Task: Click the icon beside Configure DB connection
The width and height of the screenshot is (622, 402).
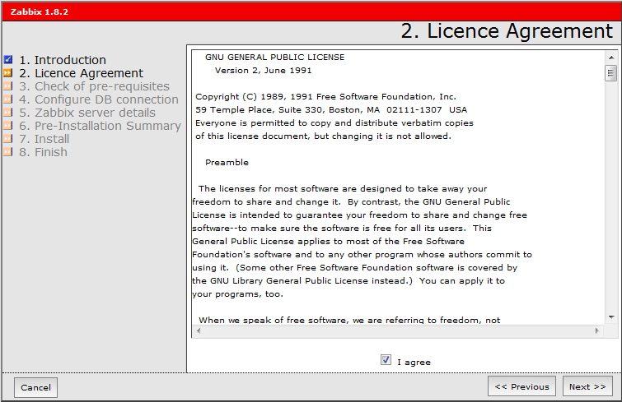Action: click(x=8, y=99)
